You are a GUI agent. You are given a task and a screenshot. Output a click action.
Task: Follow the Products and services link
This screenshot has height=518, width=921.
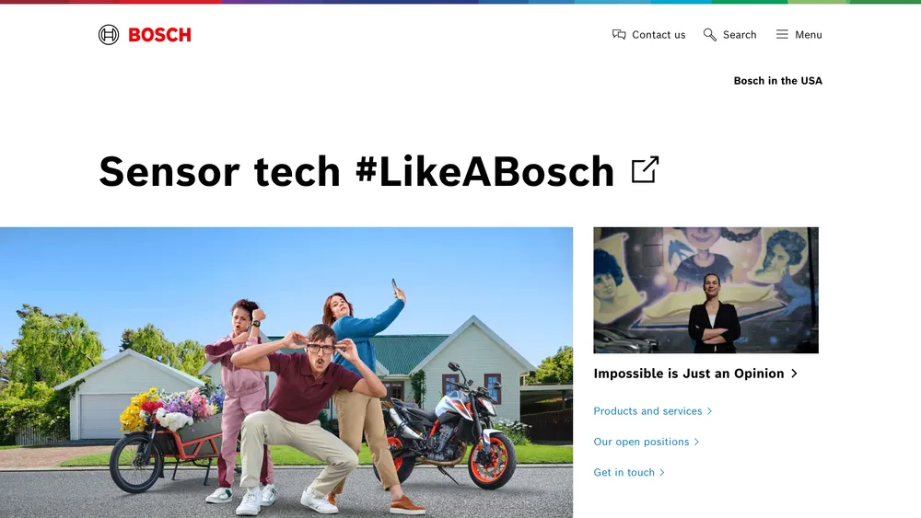tap(647, 411)
